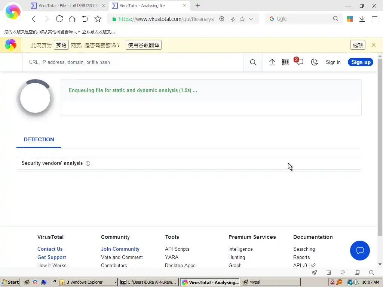Viewport: 383px width, 287px height.
Task: Close the VirusTotal - File tab
Action: tap(104, 5)
